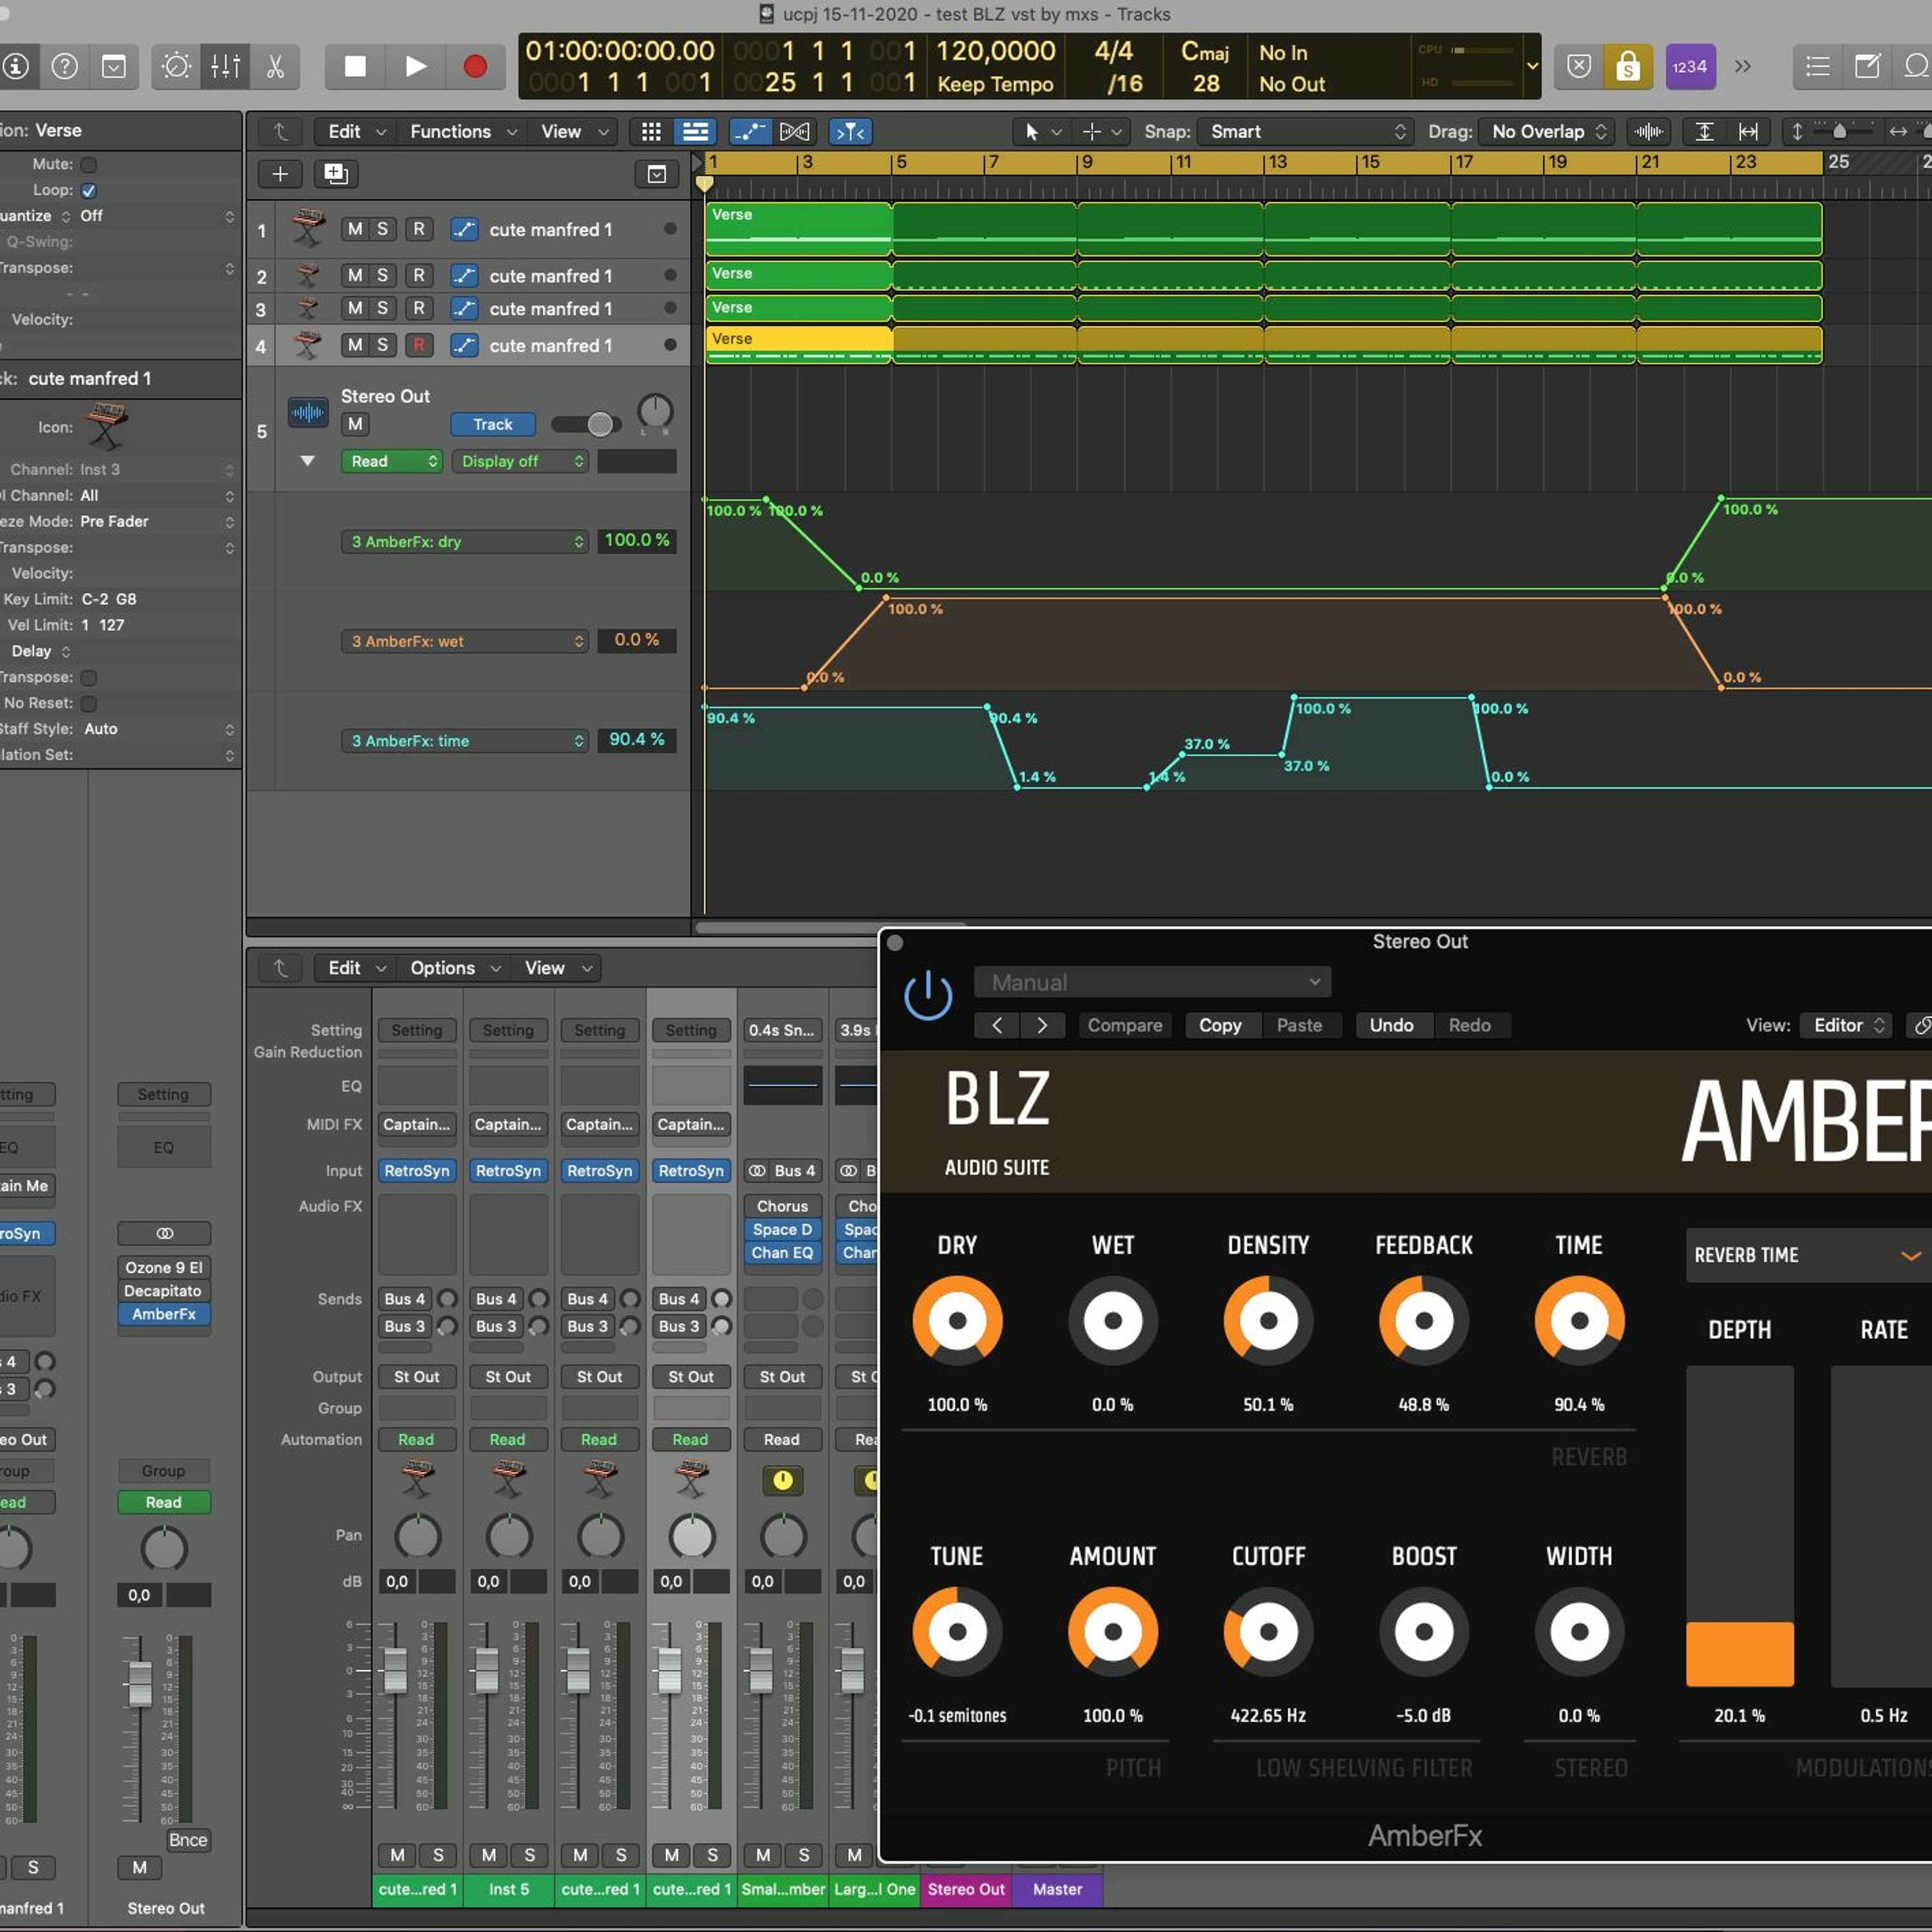The width and height of the screenshot is (1932, 1932).
Task: Click the Record button in transport
Action: pos(475,66)
